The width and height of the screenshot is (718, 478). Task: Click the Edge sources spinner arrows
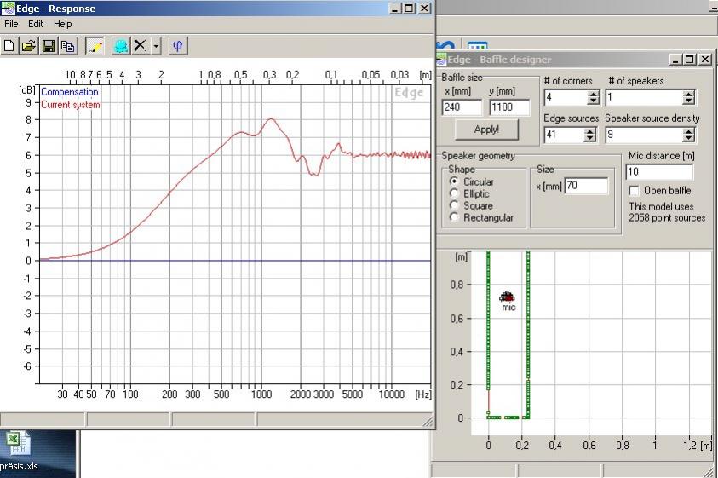pos(590,135)
